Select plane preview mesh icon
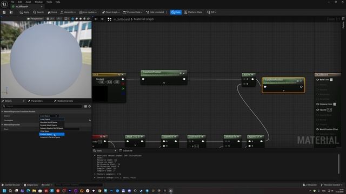The height and width of the screenshot is (194, 346). tap(81, 19)
